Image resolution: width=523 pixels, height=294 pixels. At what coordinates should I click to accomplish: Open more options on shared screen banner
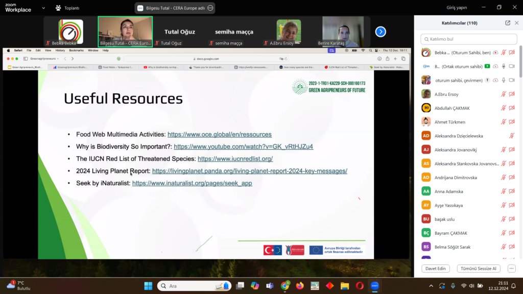(x=210, y=8)
